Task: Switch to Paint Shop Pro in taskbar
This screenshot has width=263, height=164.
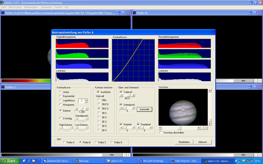Action: (x=185, y=161)
